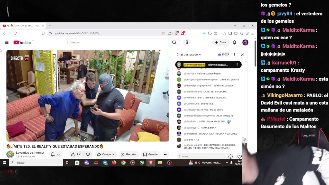Click chat user @oficial_enigma
The image size is (329, 185).
(x=193, y=145)
